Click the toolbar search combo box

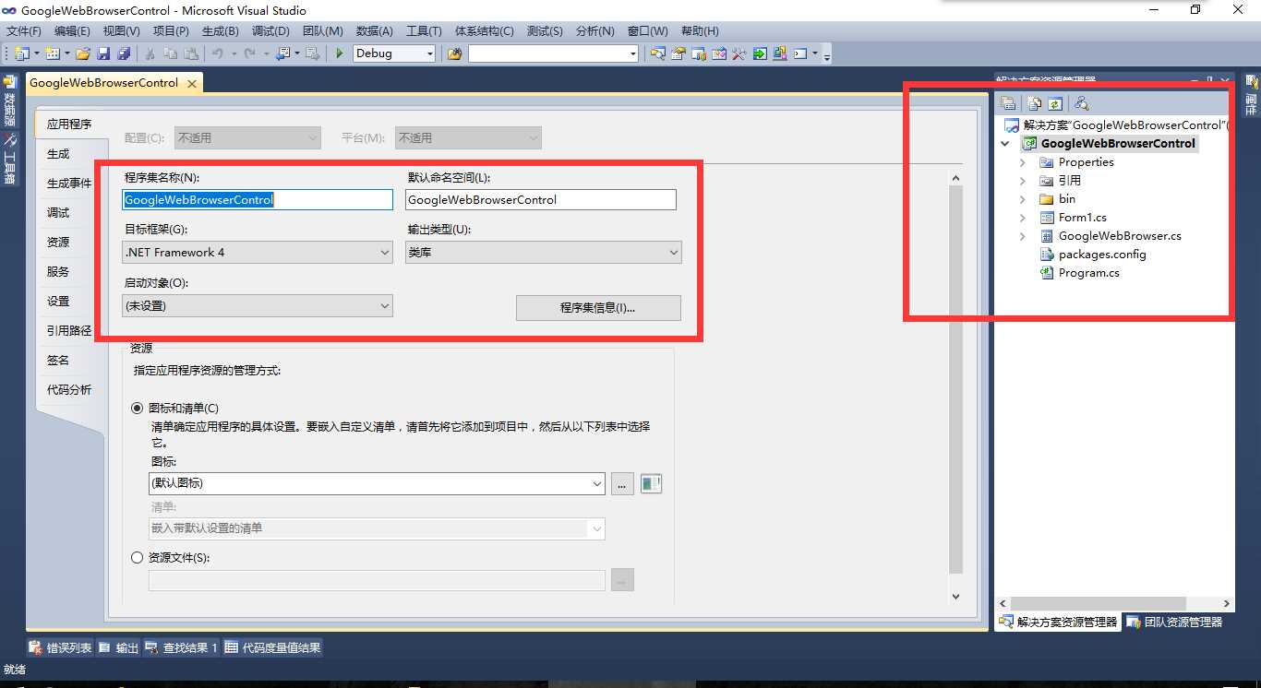pos(554,53)
